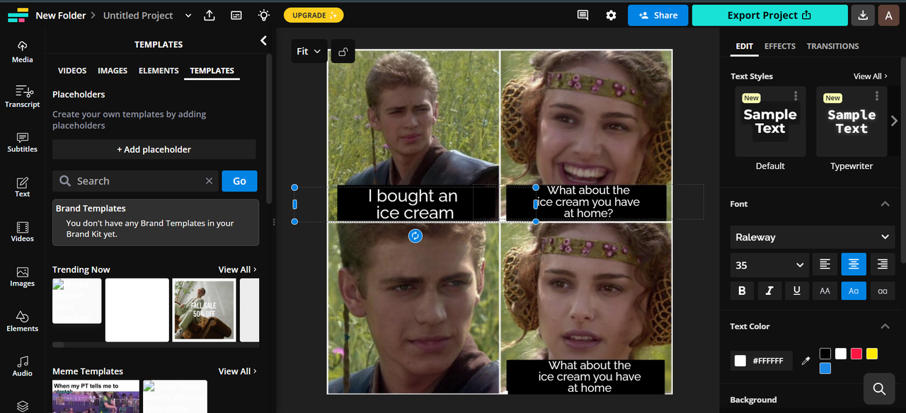View all Text Styles
The height and width of the screenshot is (413, 906).
[x=870, y=76]
